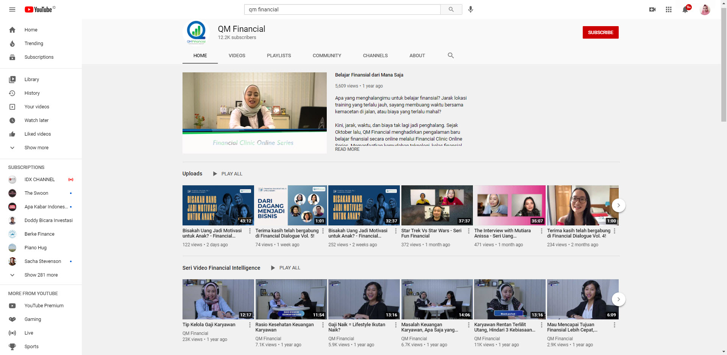Open menu for Gaji Naik = Lifestyle video
The height and width of the screenshot is (355, 727).
tap(396, 325)
